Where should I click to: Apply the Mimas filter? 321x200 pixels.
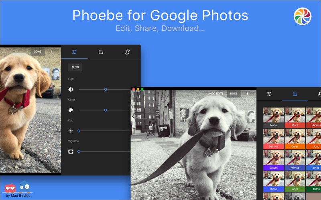click(x=295, y=160)
